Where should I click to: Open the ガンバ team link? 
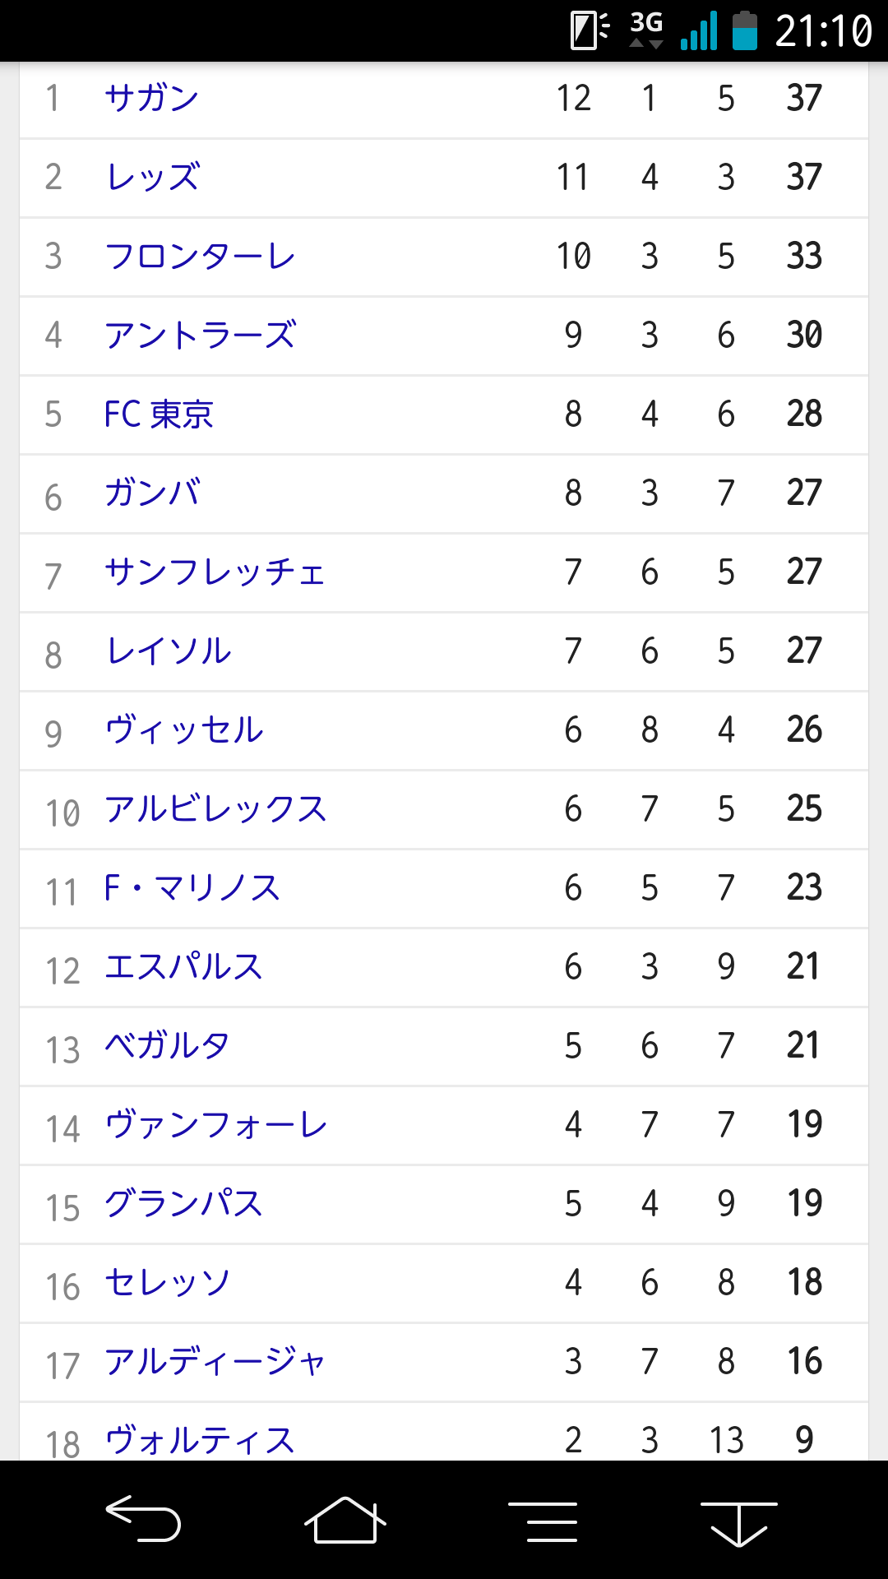point(153,493)
